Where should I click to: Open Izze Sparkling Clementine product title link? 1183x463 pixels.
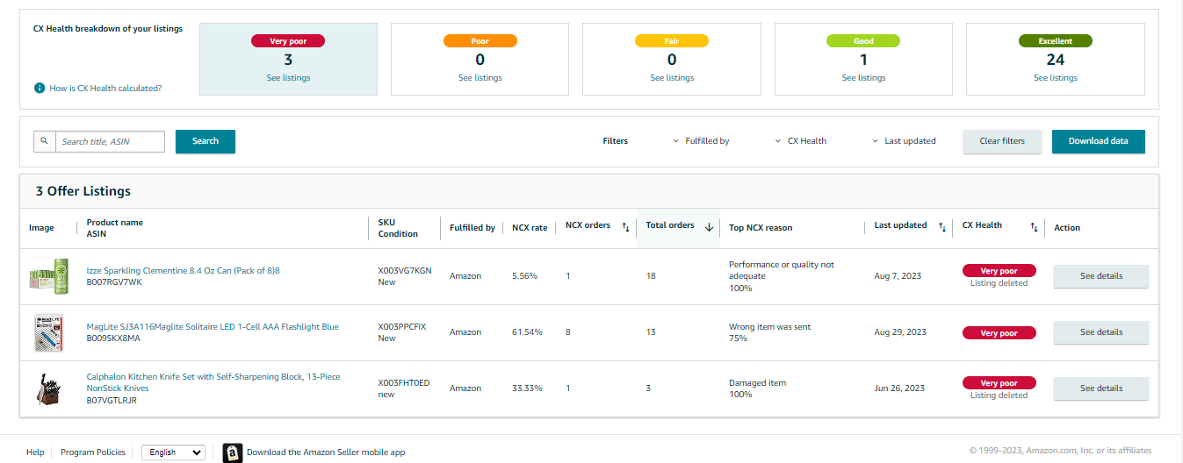[183, 271]
